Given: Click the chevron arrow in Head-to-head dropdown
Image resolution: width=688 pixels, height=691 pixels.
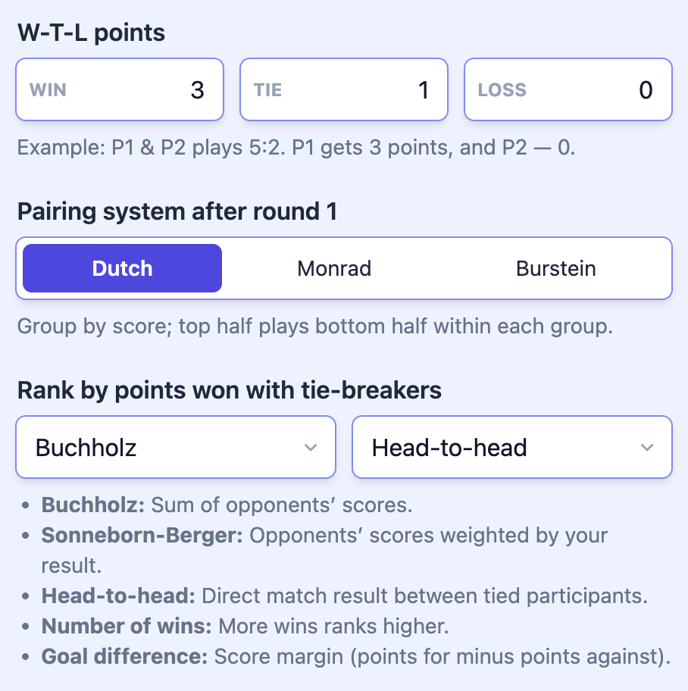Looking at the screenshot, I should (646, 448).
